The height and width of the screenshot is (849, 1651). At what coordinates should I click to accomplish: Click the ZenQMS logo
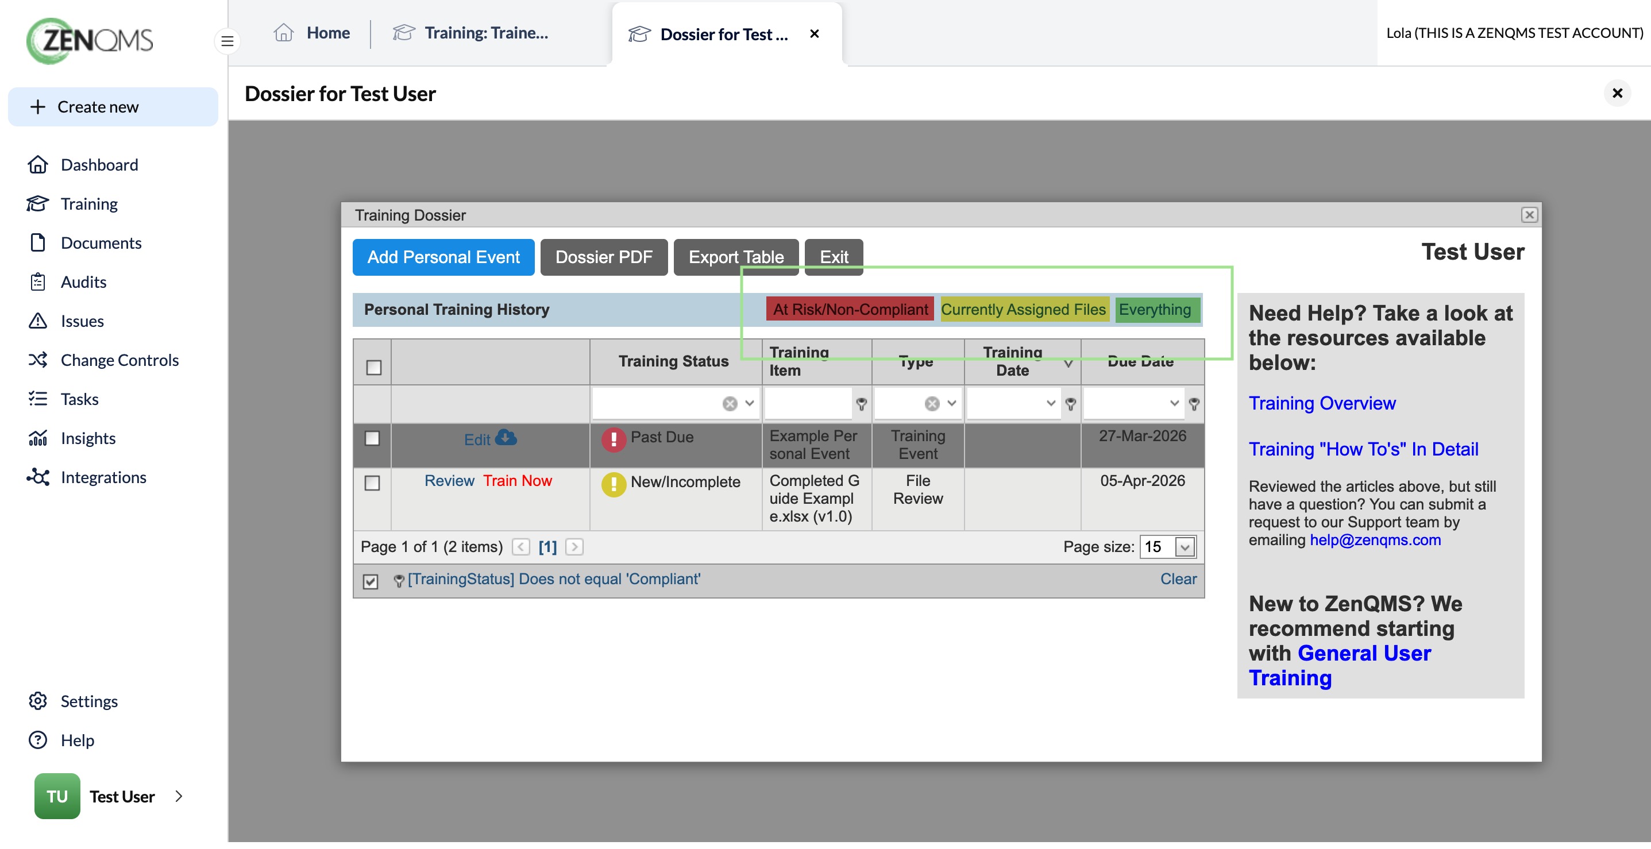click(90, 40)
